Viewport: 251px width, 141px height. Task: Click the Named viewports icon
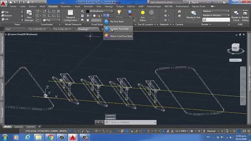(x=82, y=11)
